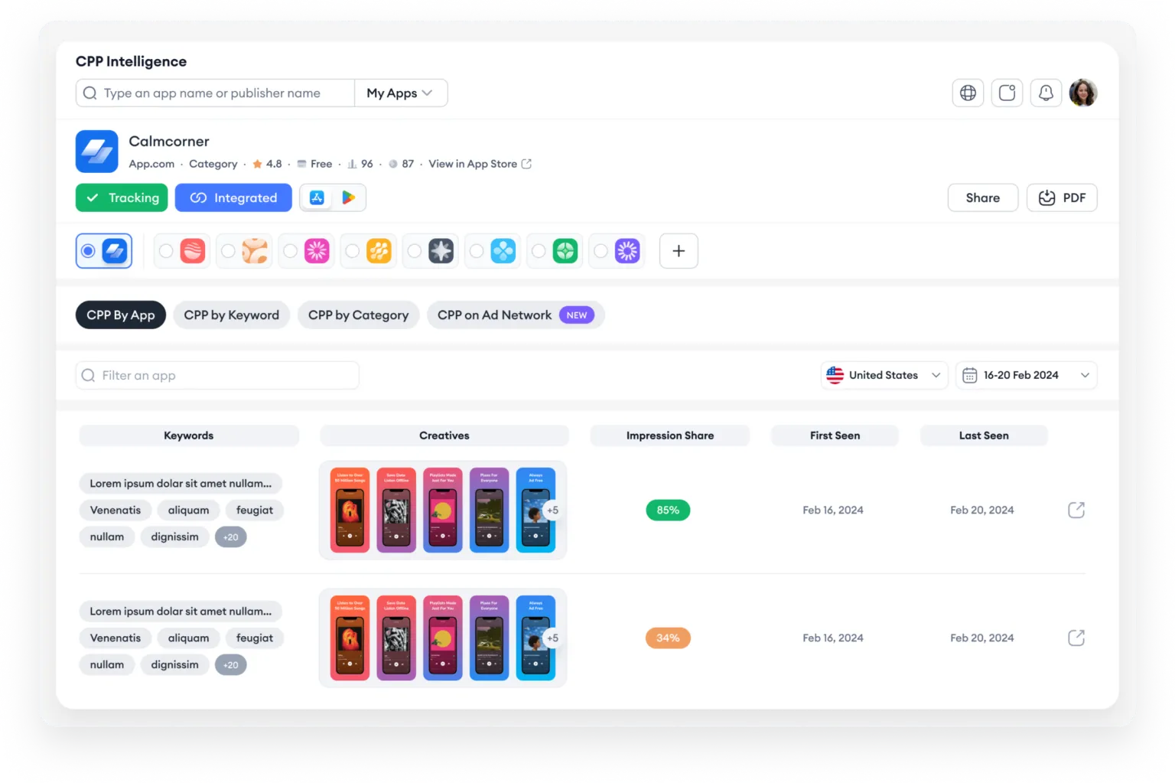The image size is (1175, 783).
Task: Pick the dark gray star app icon
Action: [441, 251]
